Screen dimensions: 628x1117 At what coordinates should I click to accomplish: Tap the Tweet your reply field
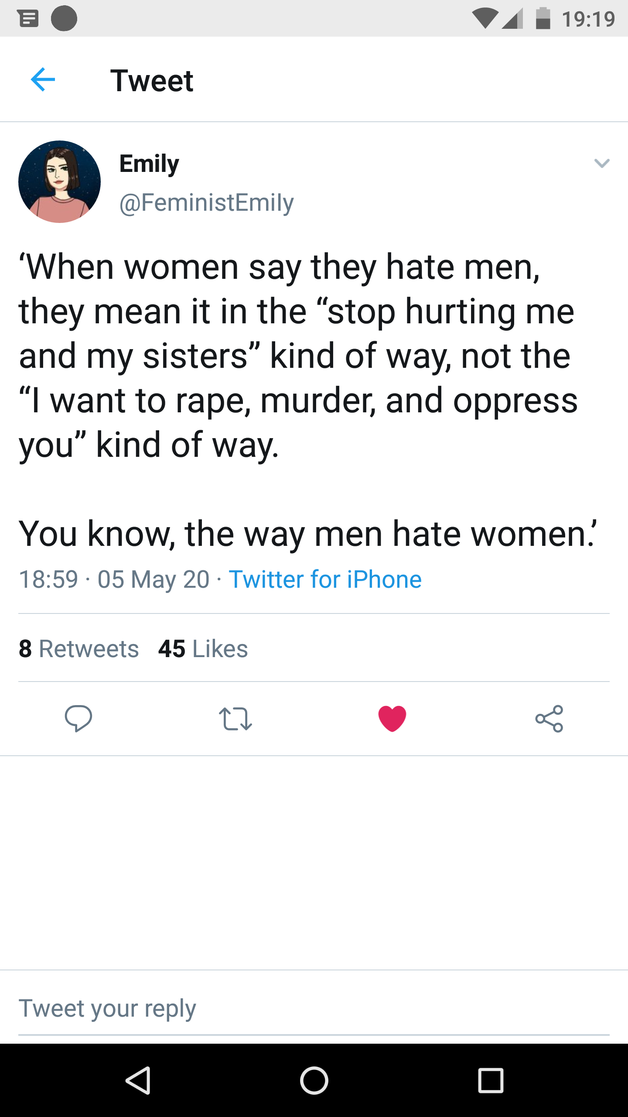[x=107, y=1007]
